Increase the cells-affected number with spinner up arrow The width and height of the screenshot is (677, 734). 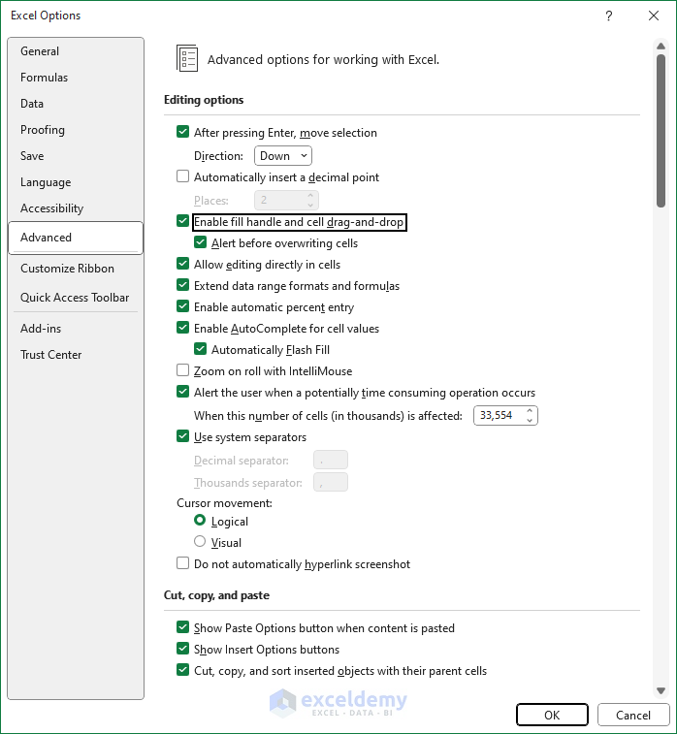pos(530,411)
